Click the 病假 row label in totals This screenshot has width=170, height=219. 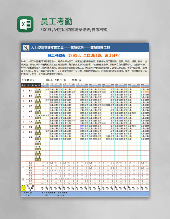pyautogui.click(x=30, y=165)
